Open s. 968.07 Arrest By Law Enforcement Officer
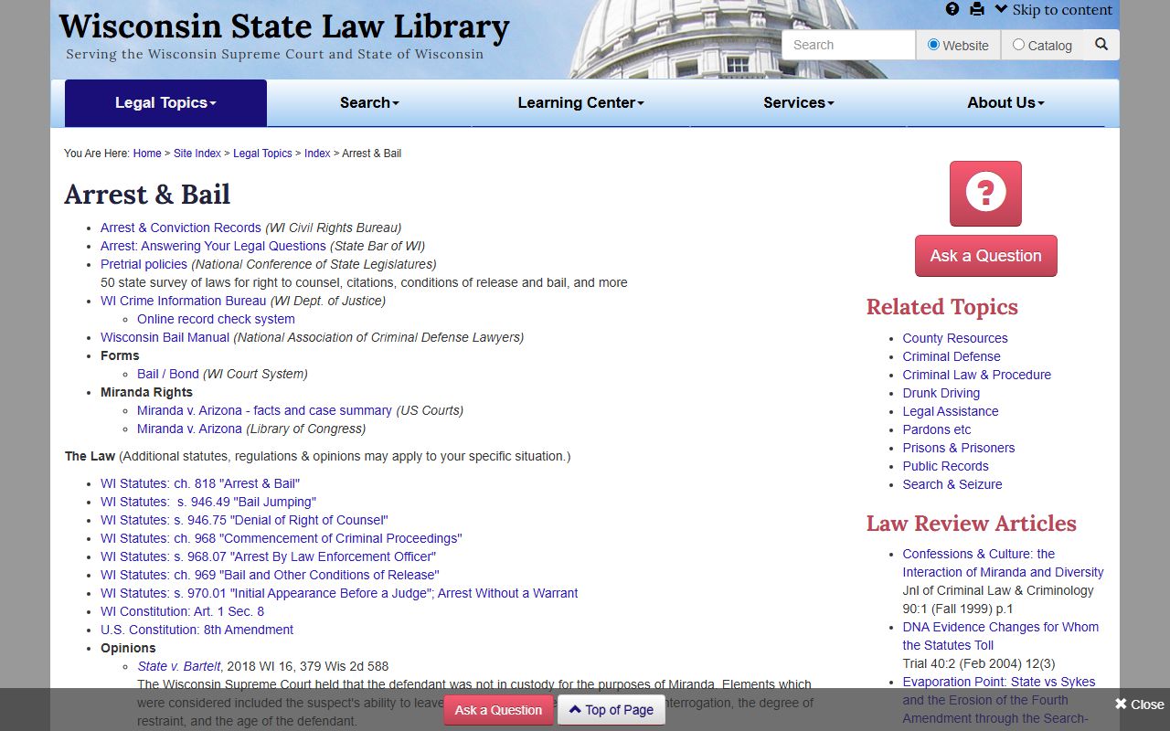This screenshot has width=1170, height=731. click(x=268, y=556)
